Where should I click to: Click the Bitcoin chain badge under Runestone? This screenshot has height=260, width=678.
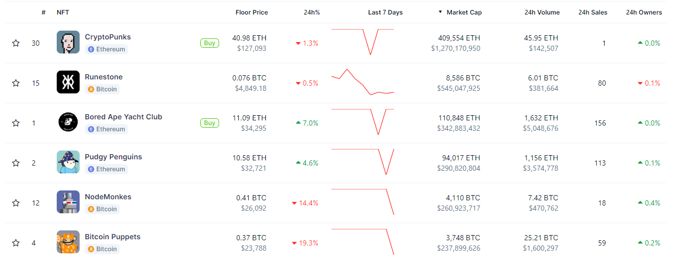(103, 89)
